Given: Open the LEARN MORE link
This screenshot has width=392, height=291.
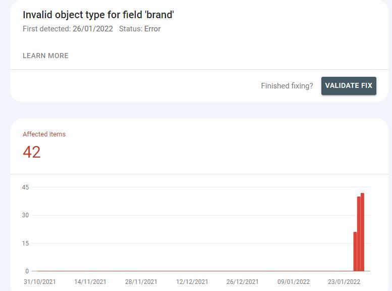Looking at the screenshot, I should tap(45, 56).
